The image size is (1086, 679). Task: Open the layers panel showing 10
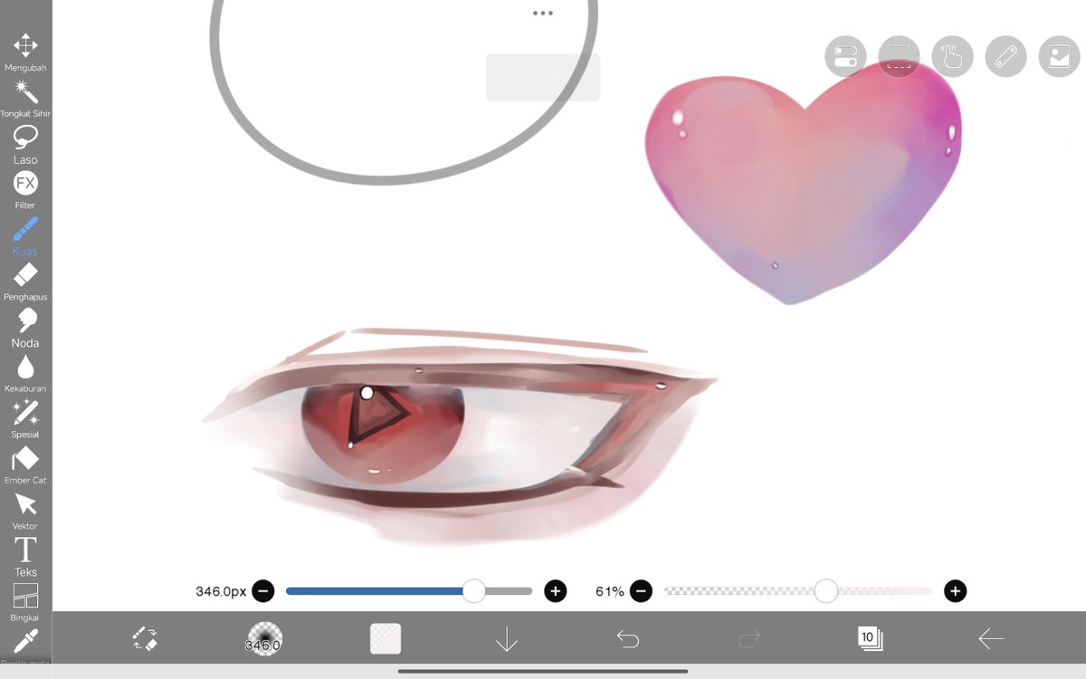click(870, 639)
